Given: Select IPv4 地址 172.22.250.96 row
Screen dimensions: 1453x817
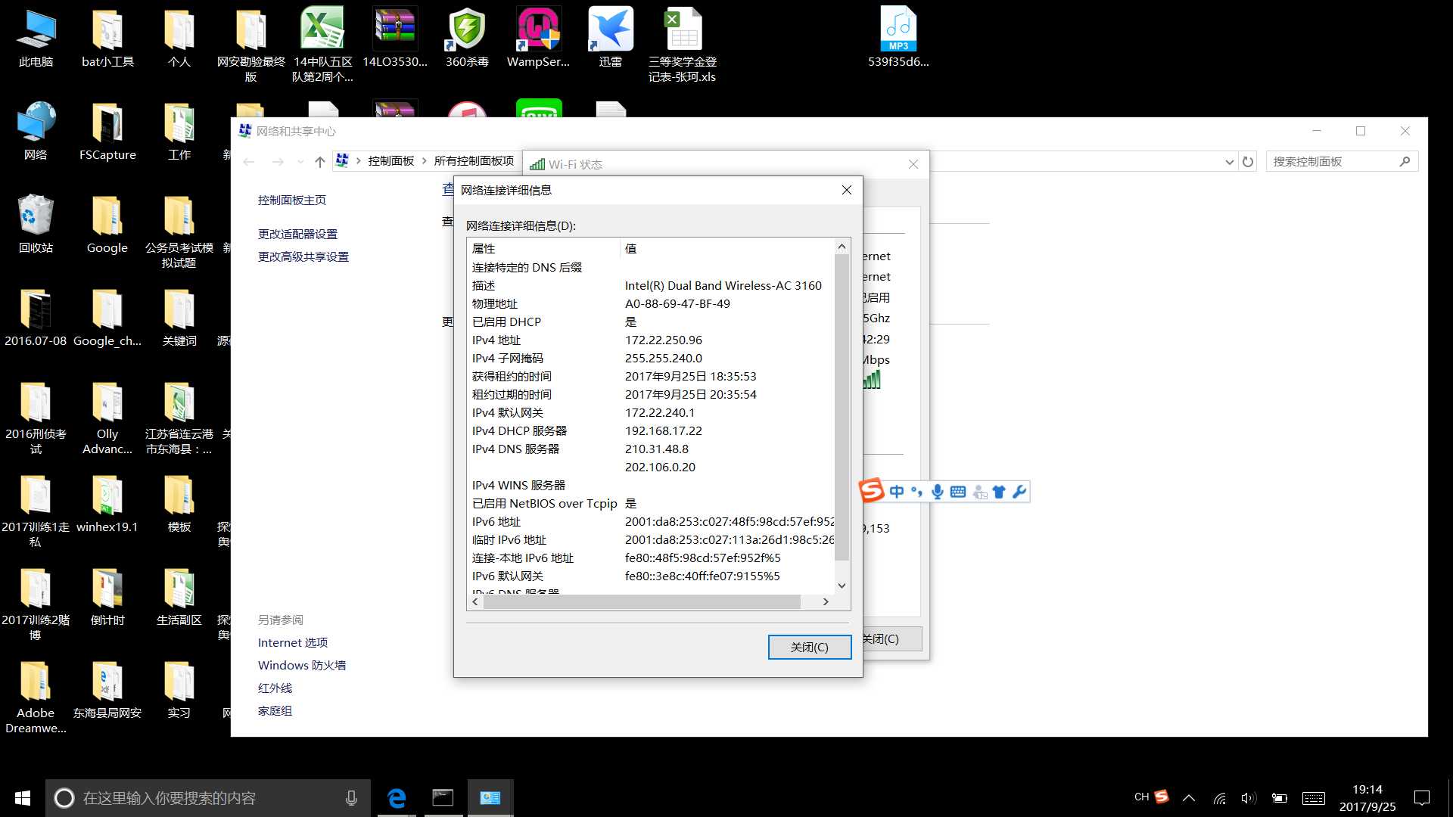Looking at the screenshot, I should 651,340.
